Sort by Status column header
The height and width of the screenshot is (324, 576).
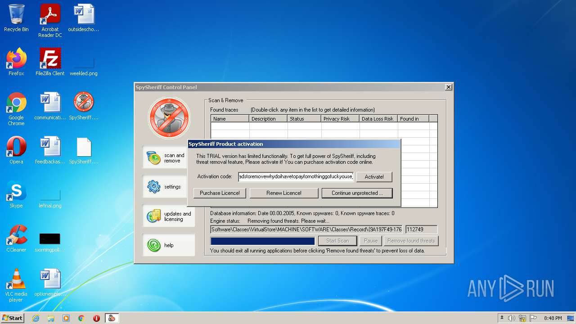[304, 119]
